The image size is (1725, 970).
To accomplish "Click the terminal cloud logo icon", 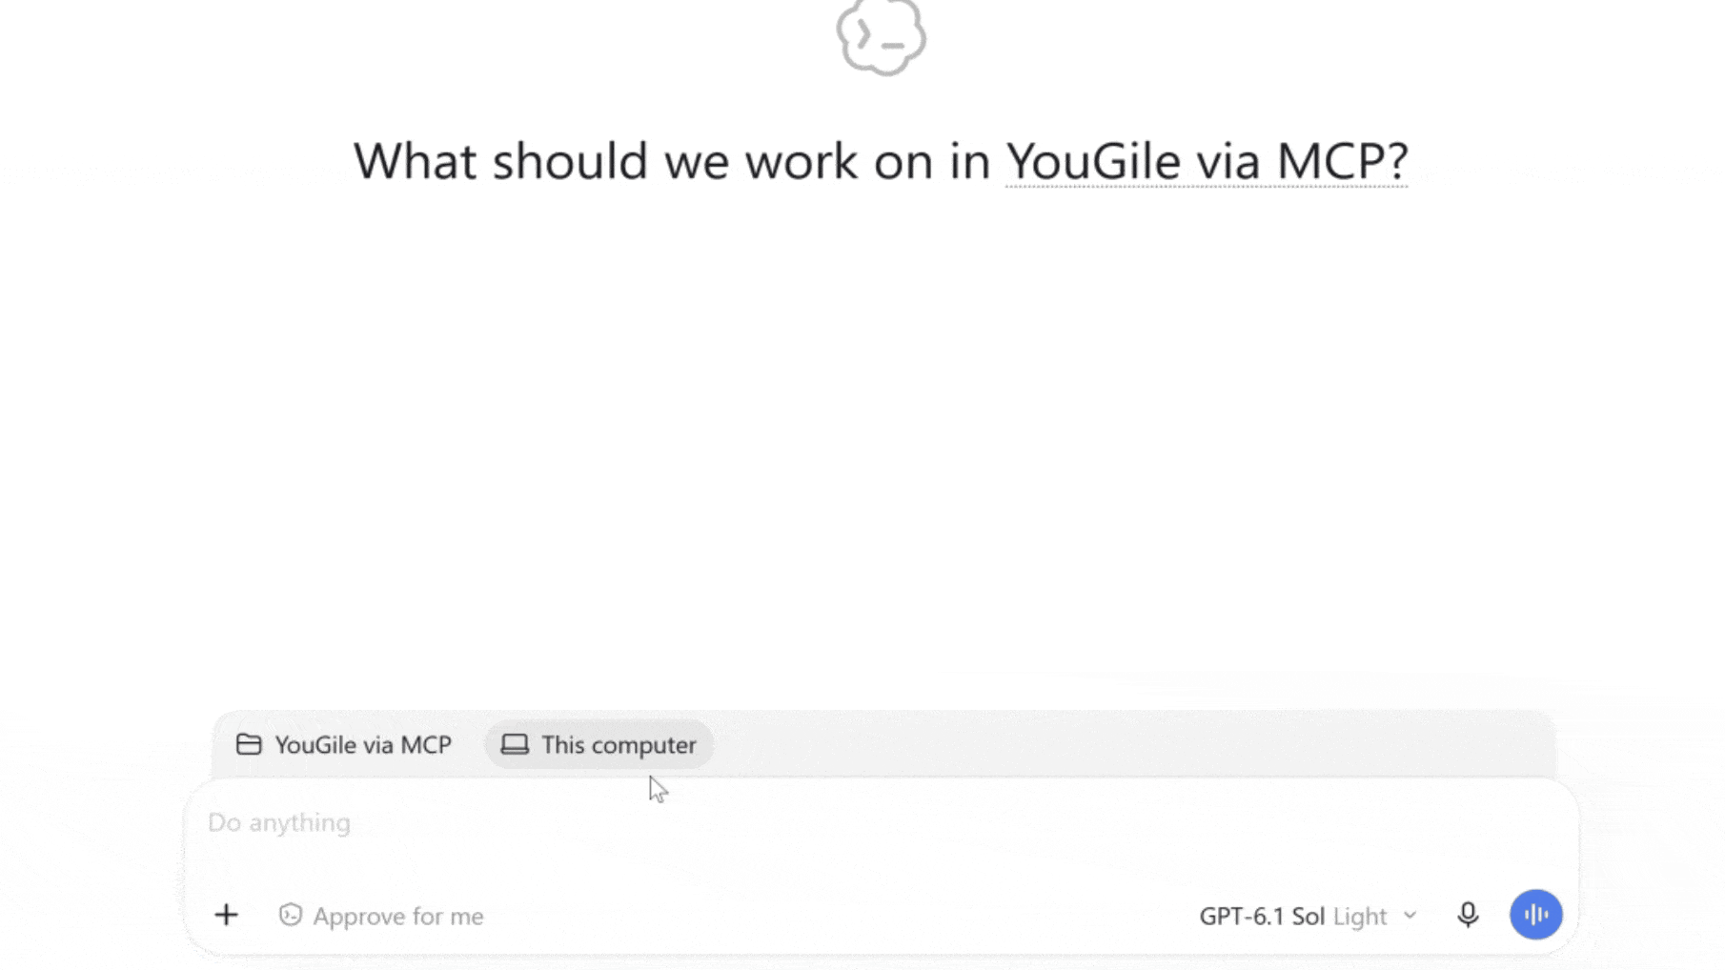I will pos(881,37).
